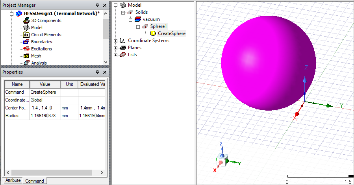Click the Boundaries icon
Screen dimensions: 354x185
click(26, 42)
